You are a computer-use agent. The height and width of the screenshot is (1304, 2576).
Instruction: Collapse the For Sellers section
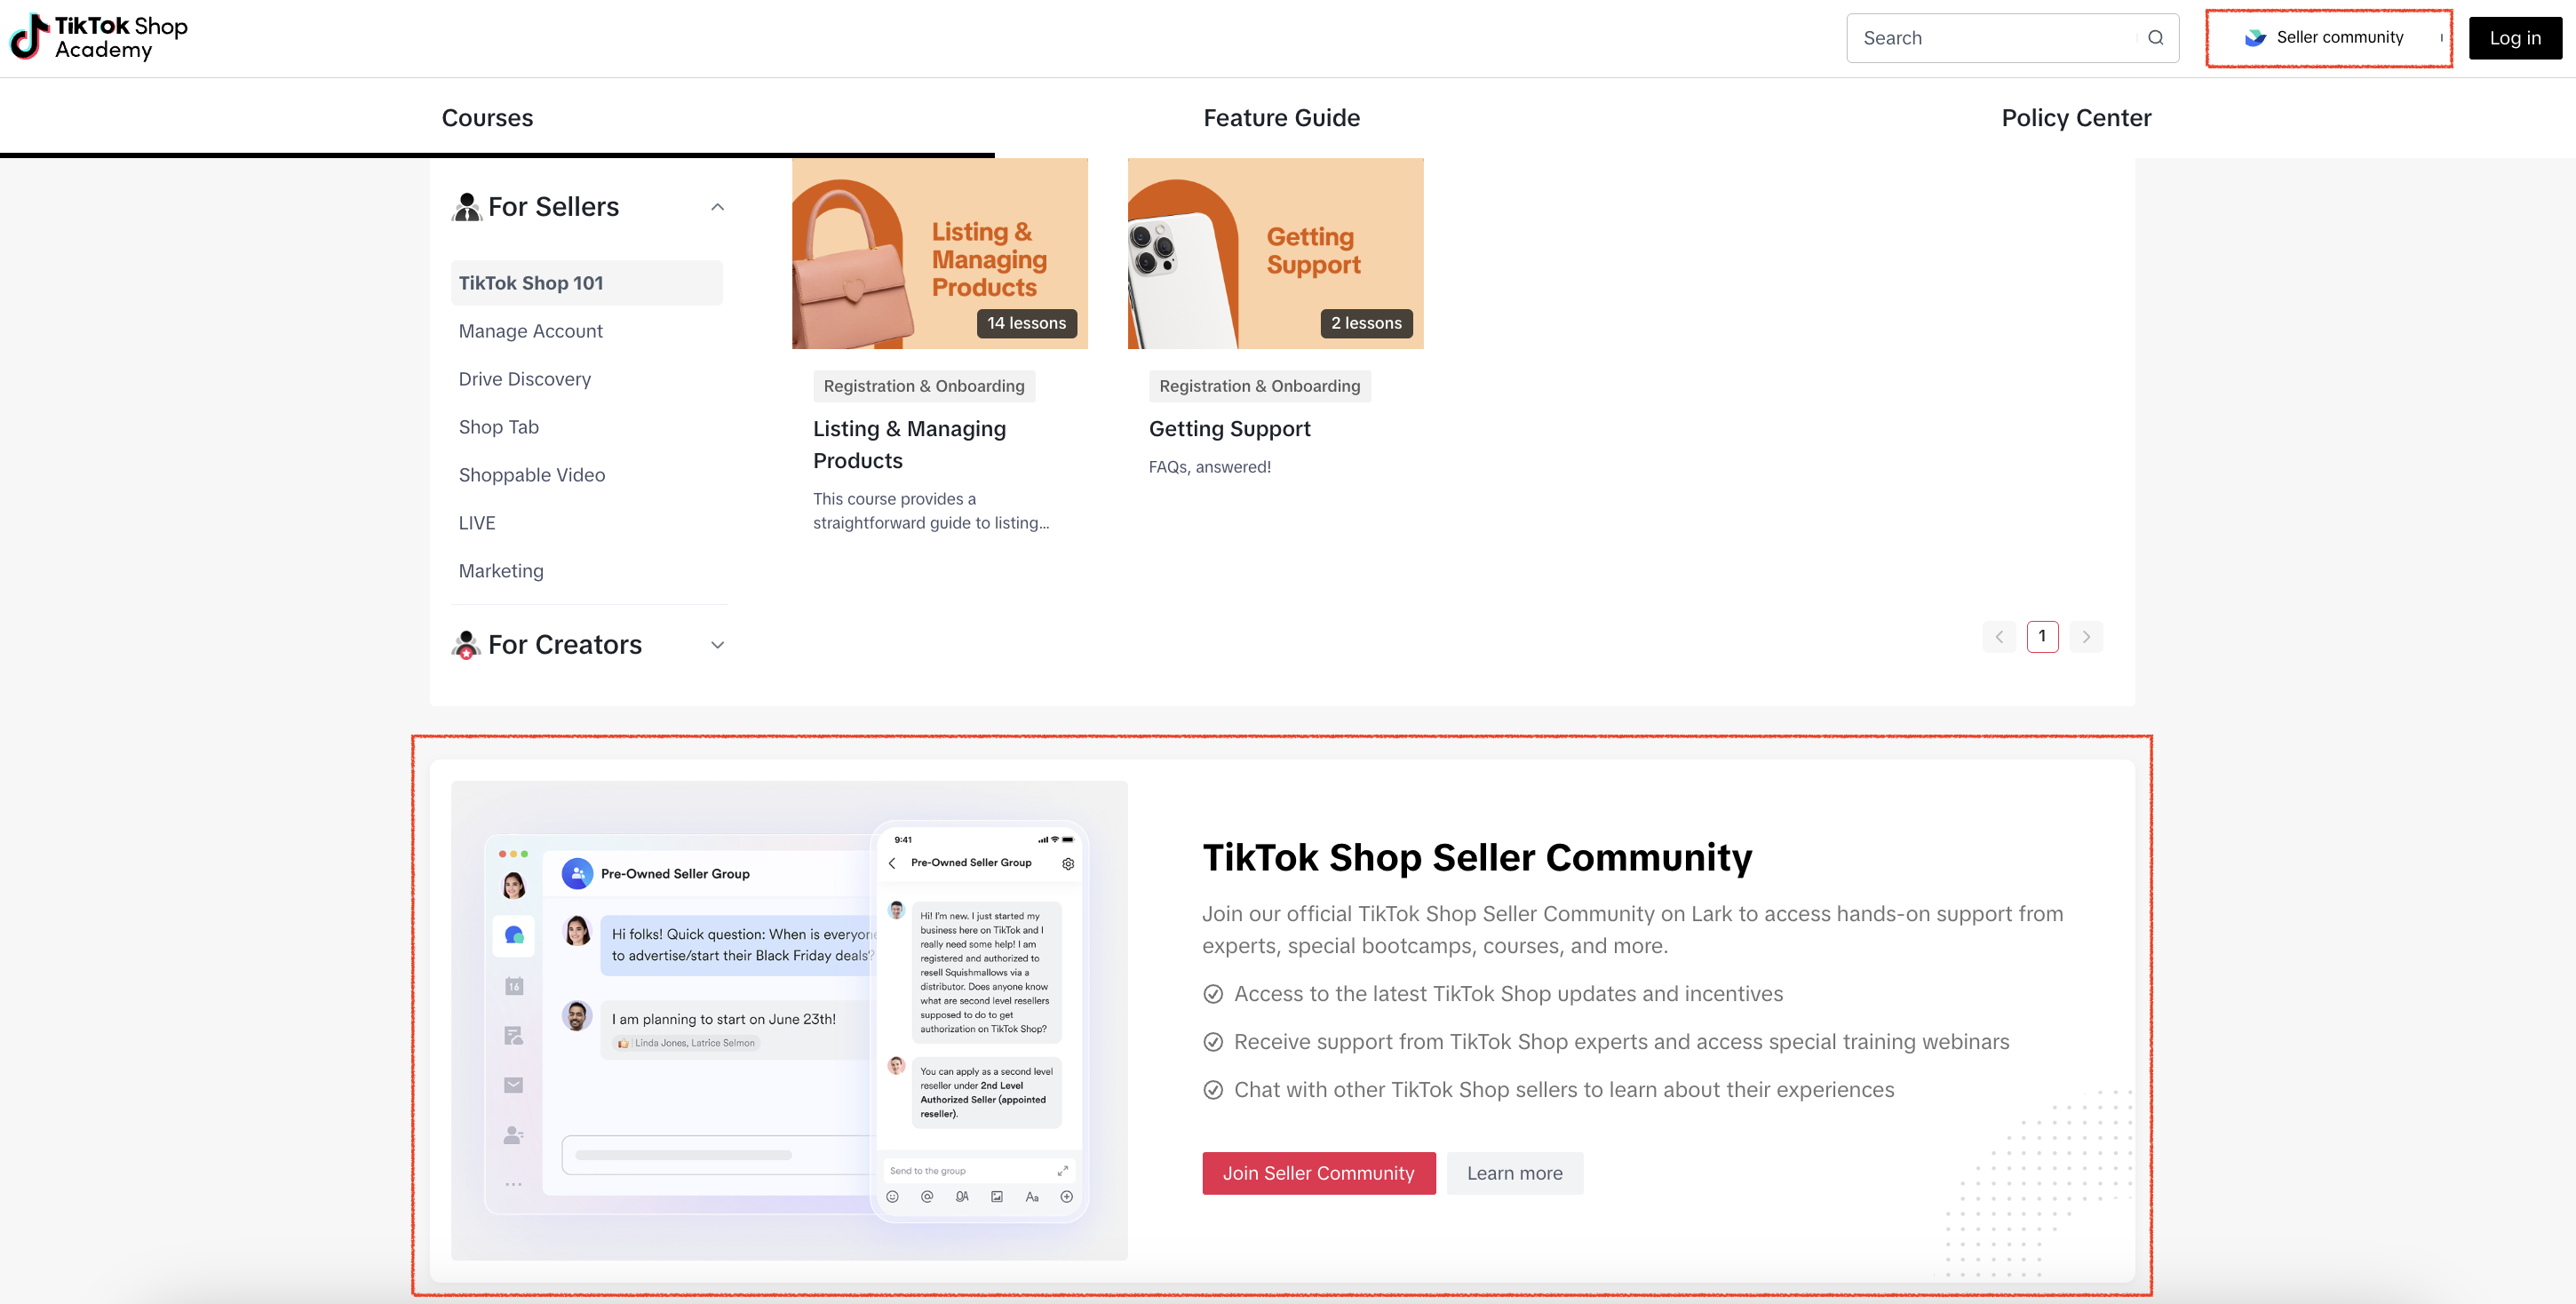(717, 207)
